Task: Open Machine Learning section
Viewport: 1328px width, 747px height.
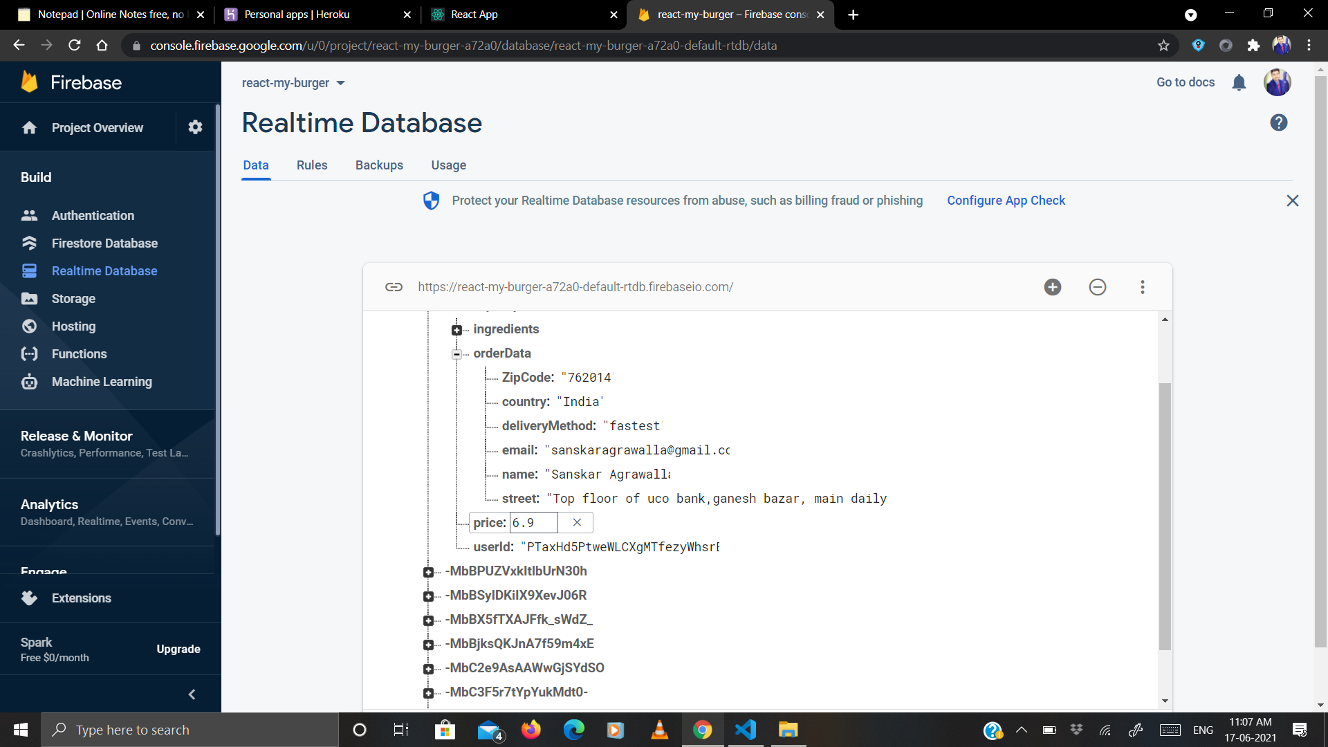Action: 102,381
